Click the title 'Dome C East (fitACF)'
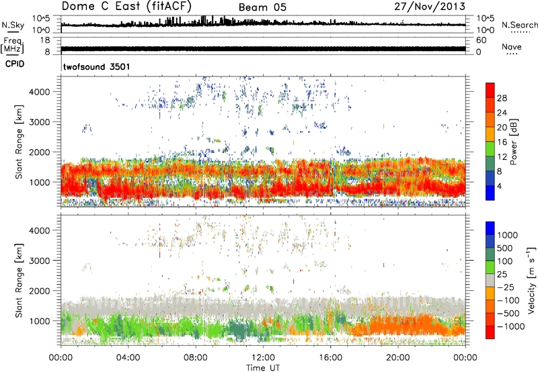538x372 pixels. [126, 6]
